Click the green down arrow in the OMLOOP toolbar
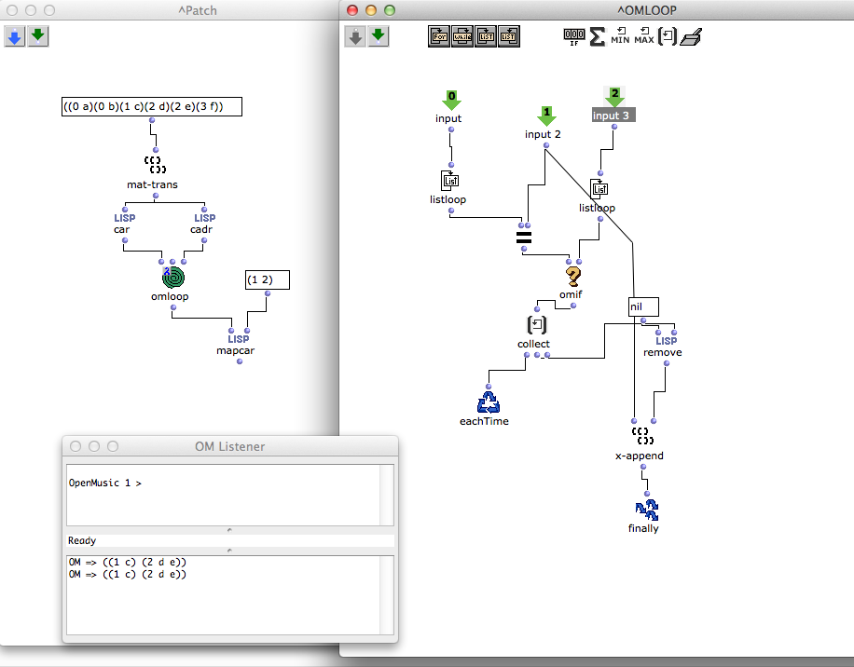This screenshot has width=854, height=667. tap(378, 36)
